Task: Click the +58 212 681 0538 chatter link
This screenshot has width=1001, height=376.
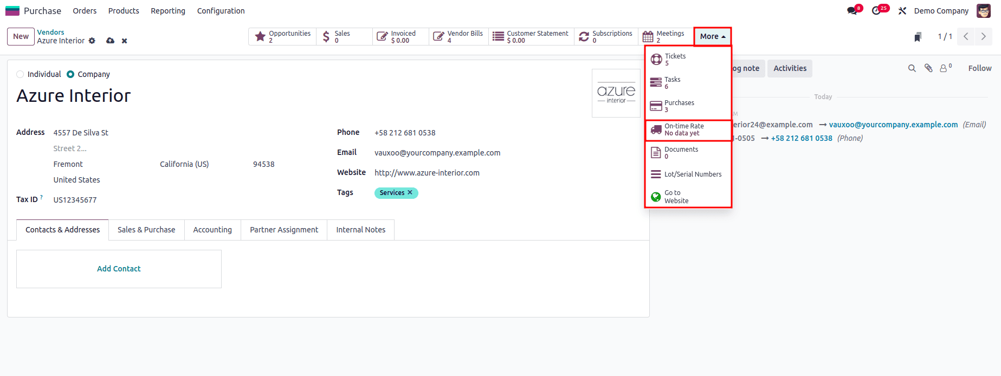Action: 802,138
